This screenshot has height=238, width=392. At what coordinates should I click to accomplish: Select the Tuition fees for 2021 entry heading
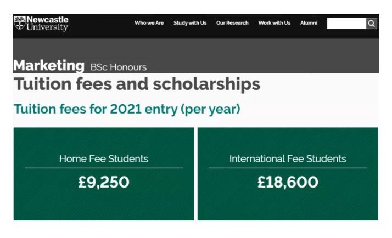coord(127,109)
